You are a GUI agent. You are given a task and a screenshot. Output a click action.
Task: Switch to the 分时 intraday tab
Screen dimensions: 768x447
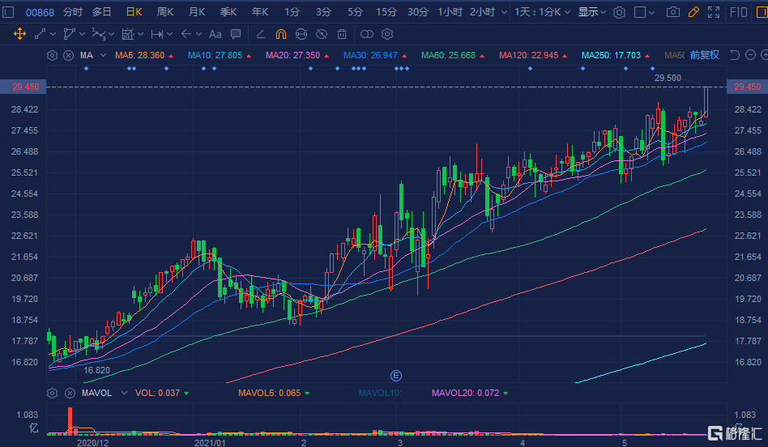(73, 12)
